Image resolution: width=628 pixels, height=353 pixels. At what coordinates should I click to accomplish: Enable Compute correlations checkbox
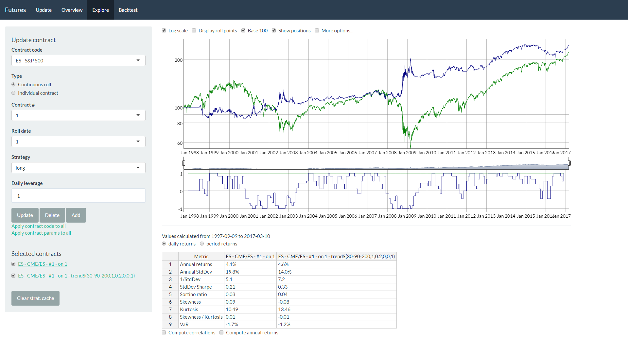[x=164, y=332]
